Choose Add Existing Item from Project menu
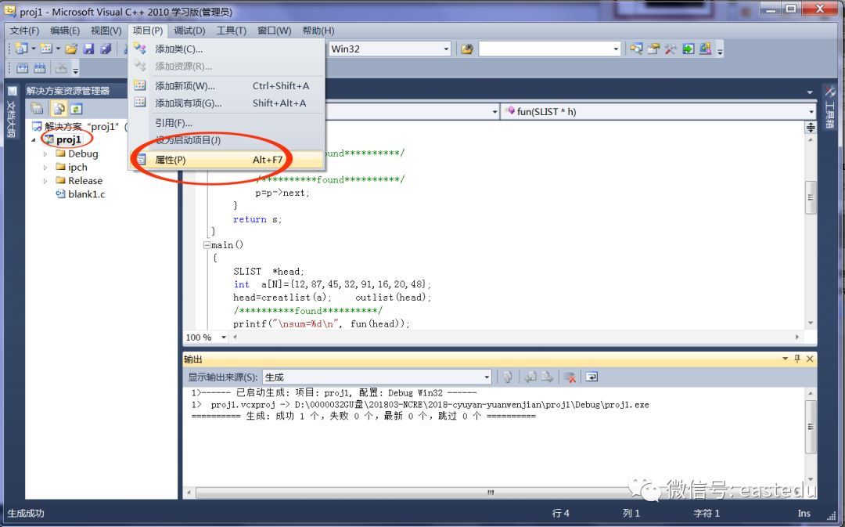The height and width of the screenshot is (527, 845). click(226, 103)
